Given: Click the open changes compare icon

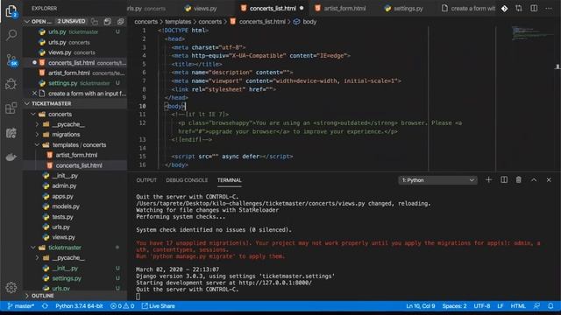Looking at the screenshot, I should tap(519, 8).
